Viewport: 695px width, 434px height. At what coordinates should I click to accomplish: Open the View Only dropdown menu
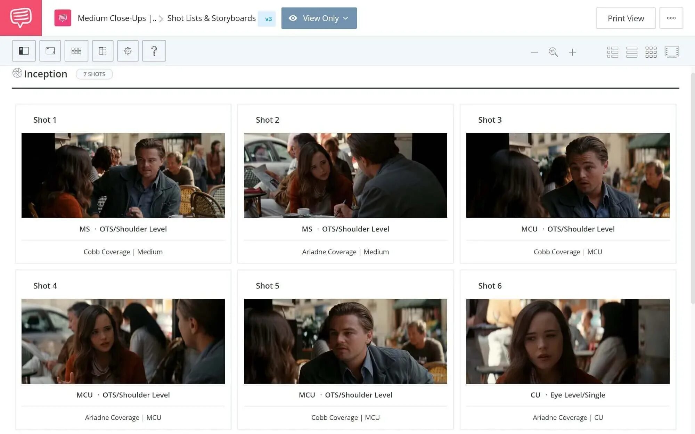click(319, 18)
